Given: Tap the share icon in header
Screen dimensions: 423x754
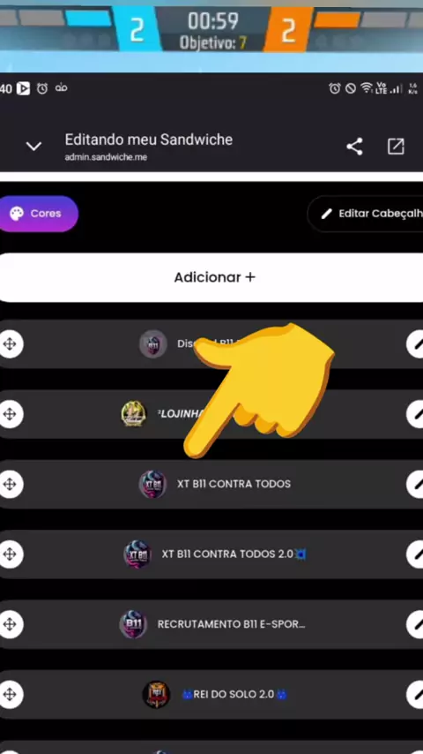Looking at the screenshot, I should coord(354,147).
